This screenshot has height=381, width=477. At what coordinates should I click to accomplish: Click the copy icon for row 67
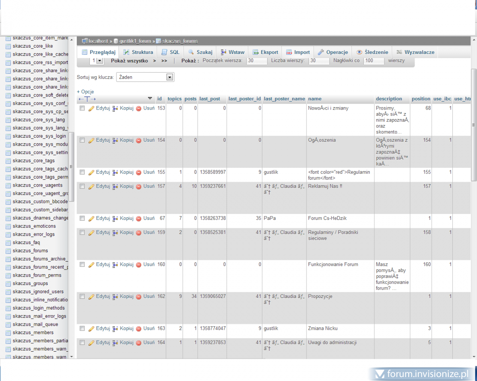coord(115,219)
